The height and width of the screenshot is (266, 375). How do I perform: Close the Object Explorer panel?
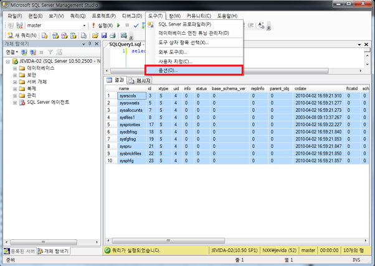[x=97, y=44]
